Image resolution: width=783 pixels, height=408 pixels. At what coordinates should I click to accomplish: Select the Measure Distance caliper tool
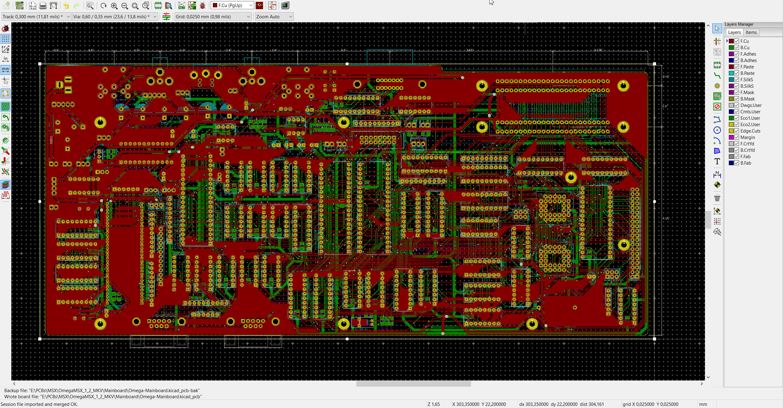pyautogui.click(x=717, y=232)
